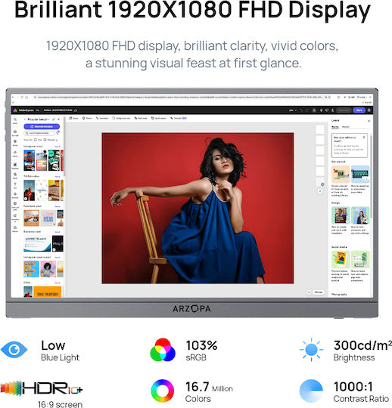Open View all for Facebook post templates
Screen dimensions: 392x408
(57, 206)
